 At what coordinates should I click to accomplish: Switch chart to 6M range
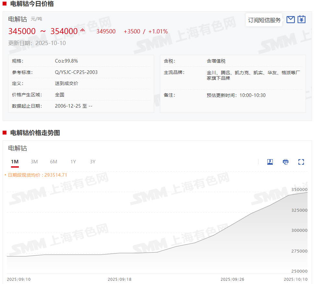point(54,162)
